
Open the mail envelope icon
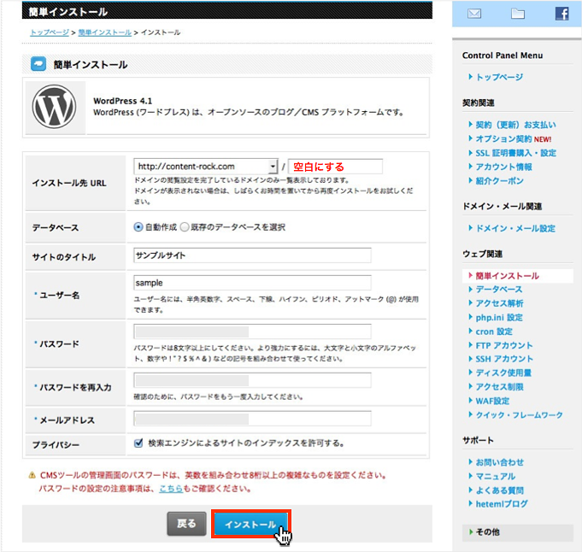coord(474,15)
